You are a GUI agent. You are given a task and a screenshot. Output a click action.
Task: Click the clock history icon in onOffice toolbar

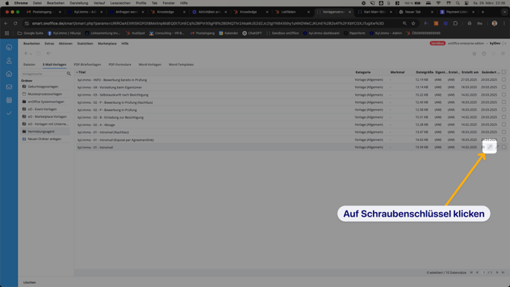484,53
